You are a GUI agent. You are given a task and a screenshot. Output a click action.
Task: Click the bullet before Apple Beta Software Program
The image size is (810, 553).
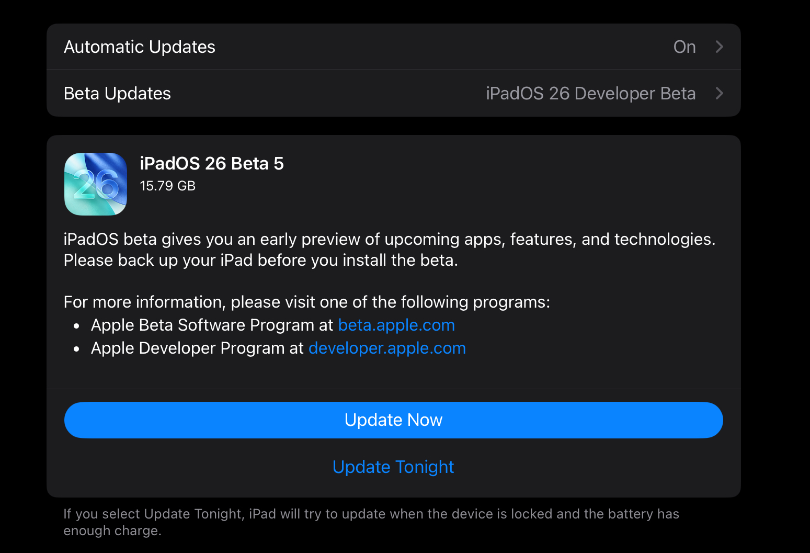(77, 326)
